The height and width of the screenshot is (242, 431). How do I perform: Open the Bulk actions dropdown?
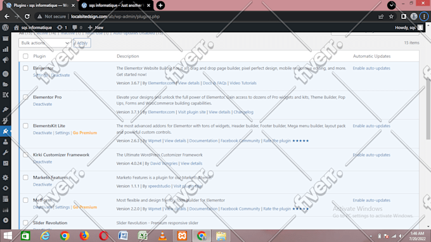pos(45,43)
